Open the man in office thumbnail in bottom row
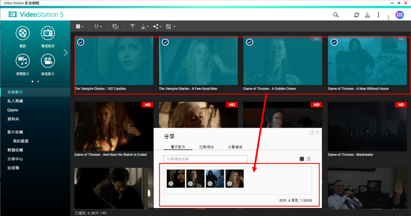Screen dimensions: 411x216 pyautogui.click(x=367, y=188)
